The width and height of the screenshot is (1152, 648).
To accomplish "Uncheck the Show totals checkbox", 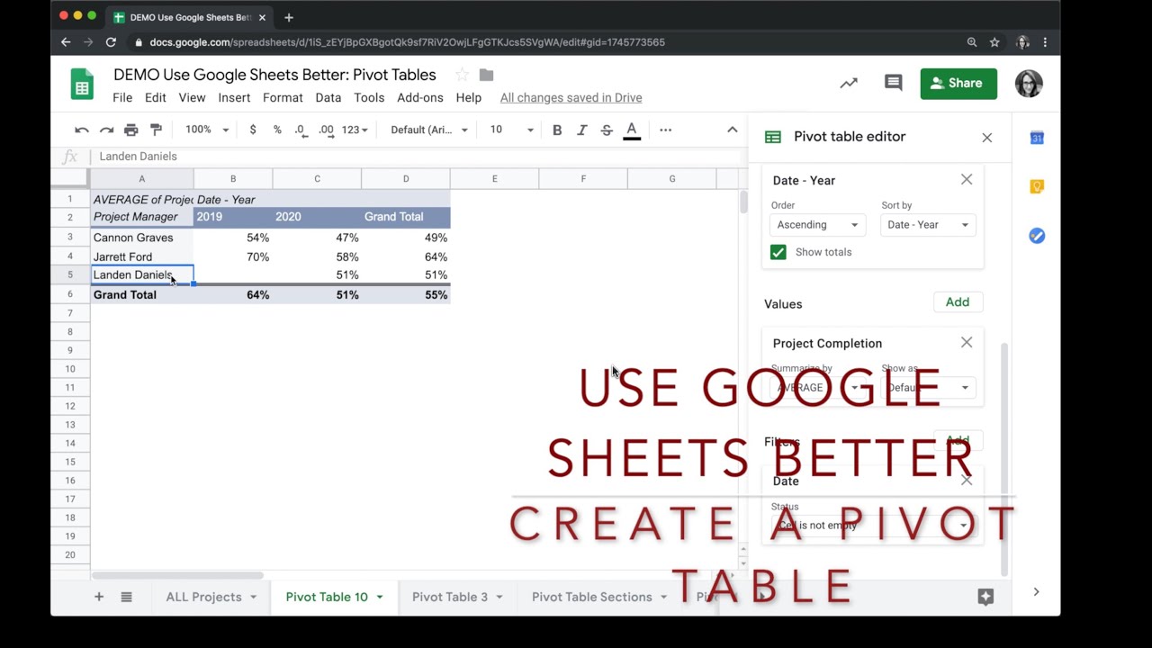I will pos(778,252).
